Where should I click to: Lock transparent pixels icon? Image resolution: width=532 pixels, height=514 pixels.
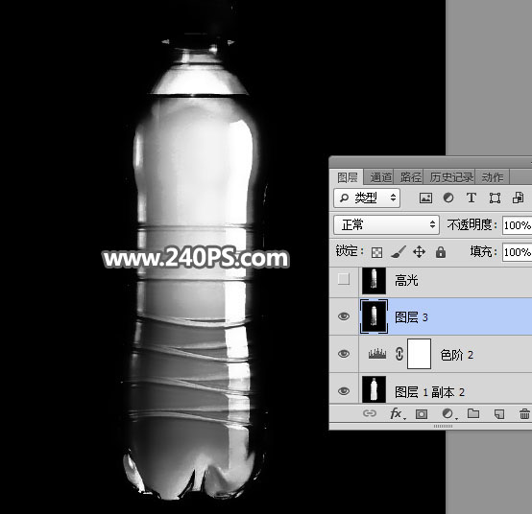[377, 252]
